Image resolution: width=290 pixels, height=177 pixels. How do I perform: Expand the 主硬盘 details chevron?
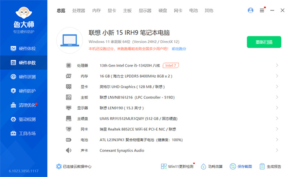point(277,118)
